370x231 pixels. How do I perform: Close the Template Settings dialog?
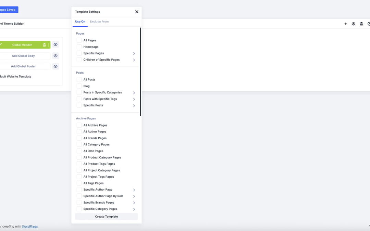pyautogui.click(x=137, y=12)
